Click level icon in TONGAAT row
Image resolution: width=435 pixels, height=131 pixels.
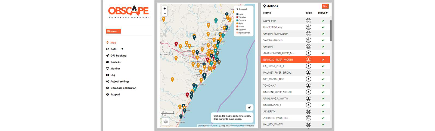click(308, 86)
